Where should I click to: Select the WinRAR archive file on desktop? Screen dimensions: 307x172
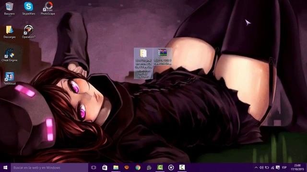[163, 57]
